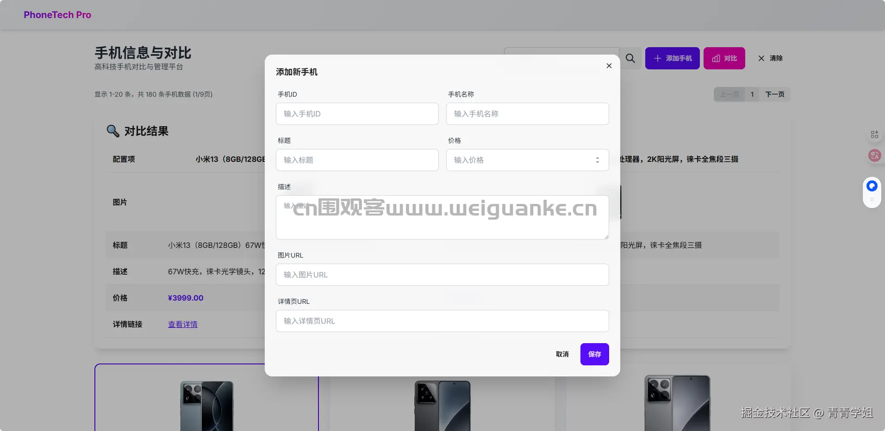Grab the 描述 textarea corner handle

coord(606,236)
